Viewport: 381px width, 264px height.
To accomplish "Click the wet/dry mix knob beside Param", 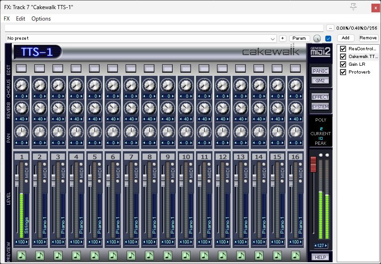I will 317,38.
